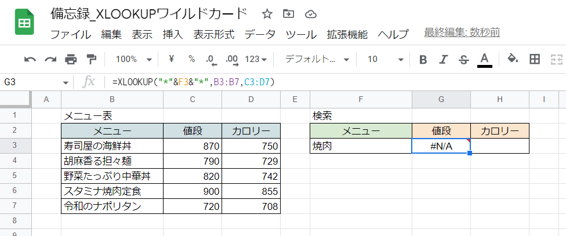The height and width of the screenshot is (236, 566).
Task: Increase decimal places
Action: click(x=232, y=60)
